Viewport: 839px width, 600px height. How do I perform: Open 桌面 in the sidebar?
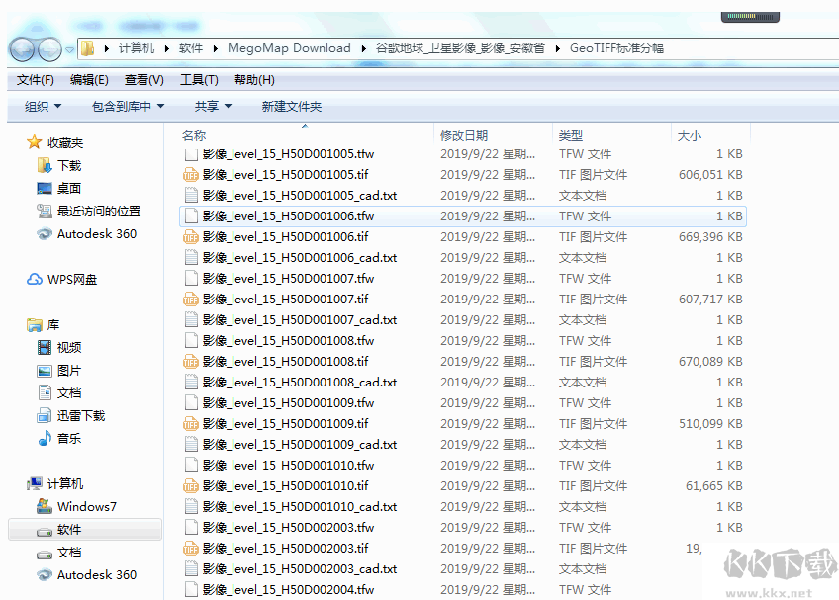click(x=58, y=188)
